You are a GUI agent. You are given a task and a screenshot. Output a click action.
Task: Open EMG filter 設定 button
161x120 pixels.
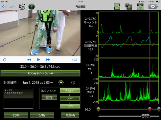[x=49, y=97]
